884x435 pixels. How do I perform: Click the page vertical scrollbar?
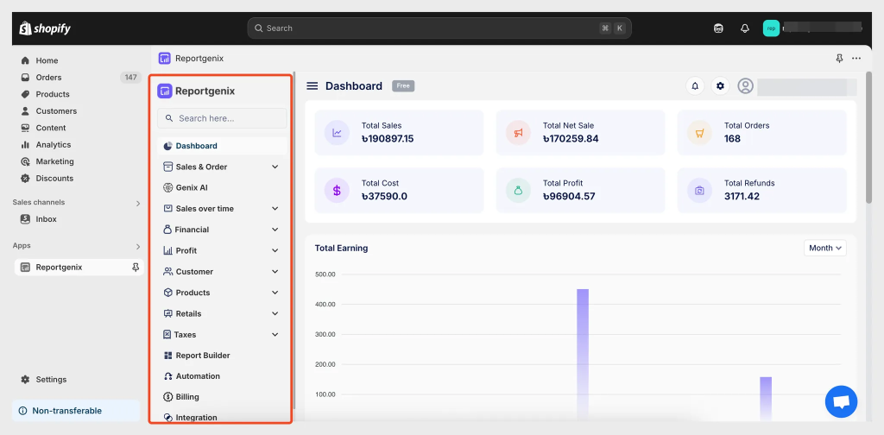tap(868, 138)
